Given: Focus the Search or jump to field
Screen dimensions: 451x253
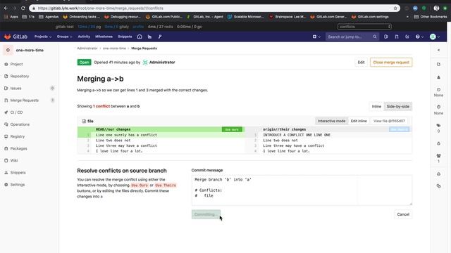Looking at the screenshot, I should 352,37.
